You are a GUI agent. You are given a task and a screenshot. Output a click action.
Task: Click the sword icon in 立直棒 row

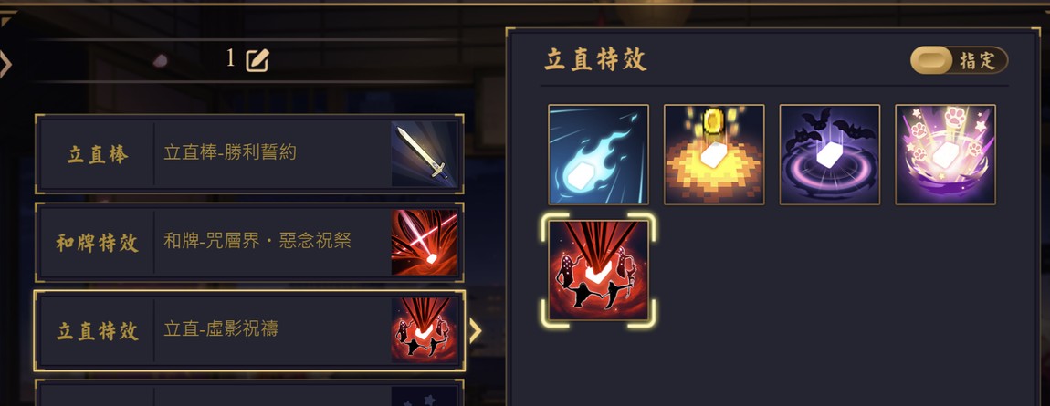(x=425, y=154)
